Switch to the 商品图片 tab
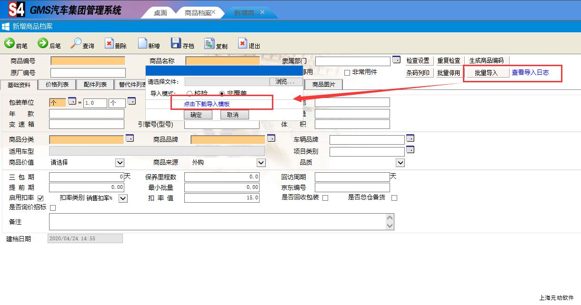Image resolution: width=581 pixels, height=305 pixels. click(323, 85)
